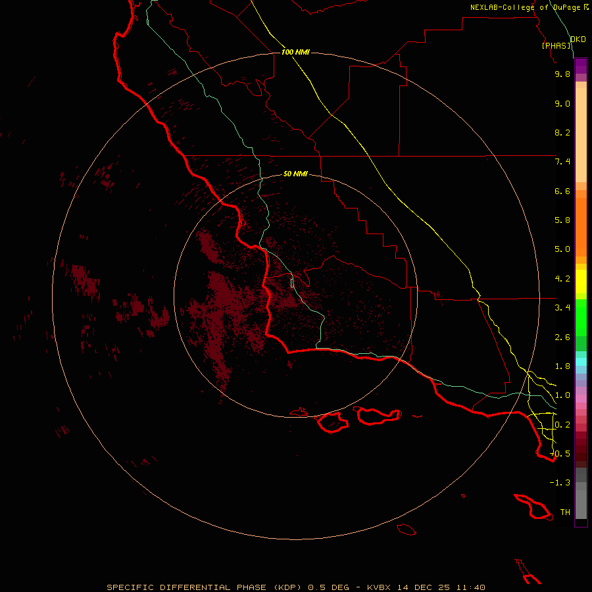The height and width of the screenshot is (592, 592).
Task: Click the 8.2 value on the color scale
Action: click(x=562, y=132)
